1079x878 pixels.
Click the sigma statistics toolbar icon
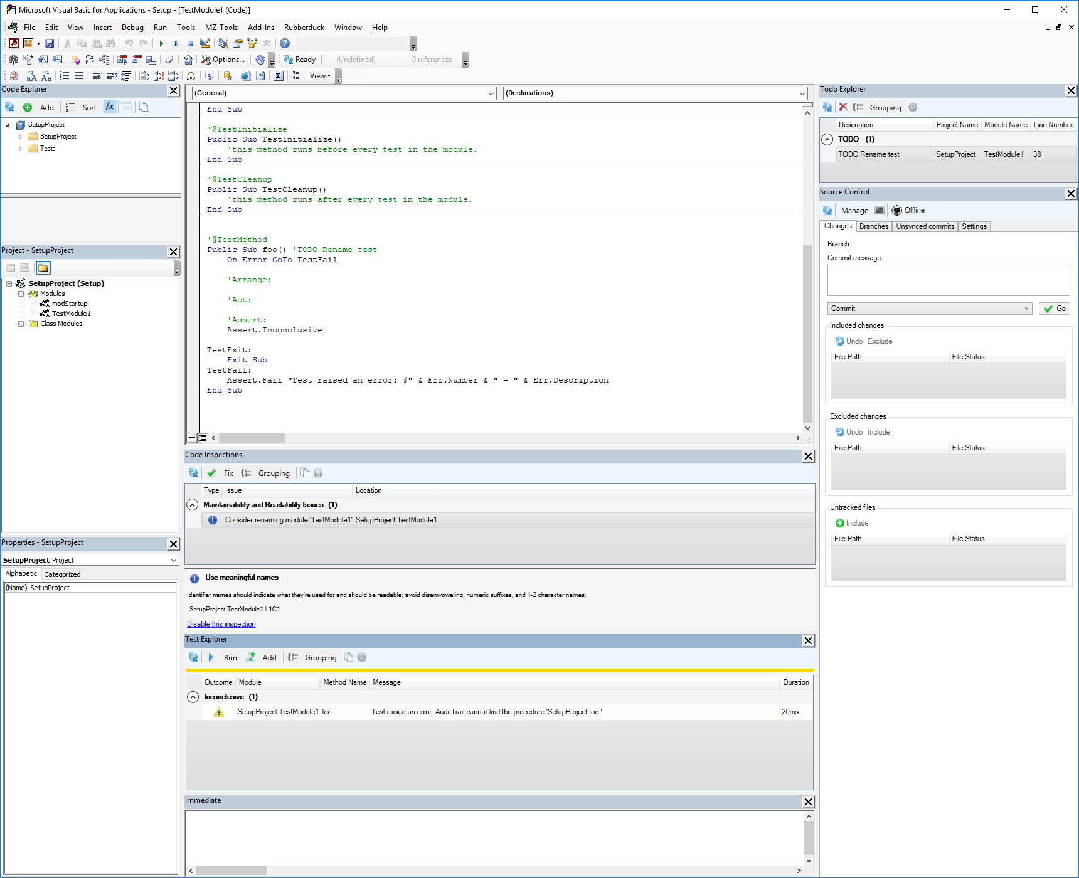[279, 76]
